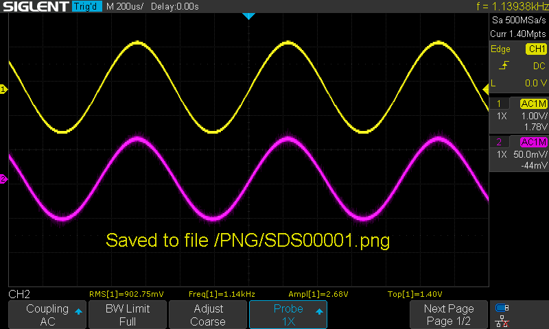This screenshot has height=329, width=549.
Task: Go to Next Page softkey
Action: [x=449, y=315]
